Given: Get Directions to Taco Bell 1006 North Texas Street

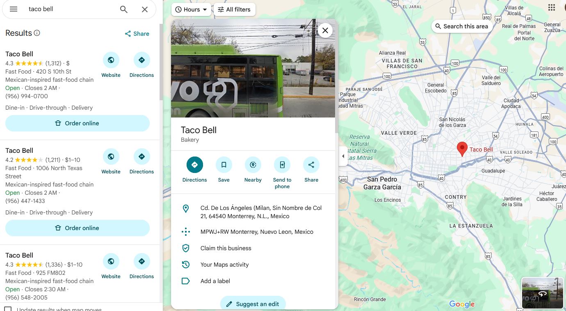Looking at the screenshot, I should [x=141, y=161].
